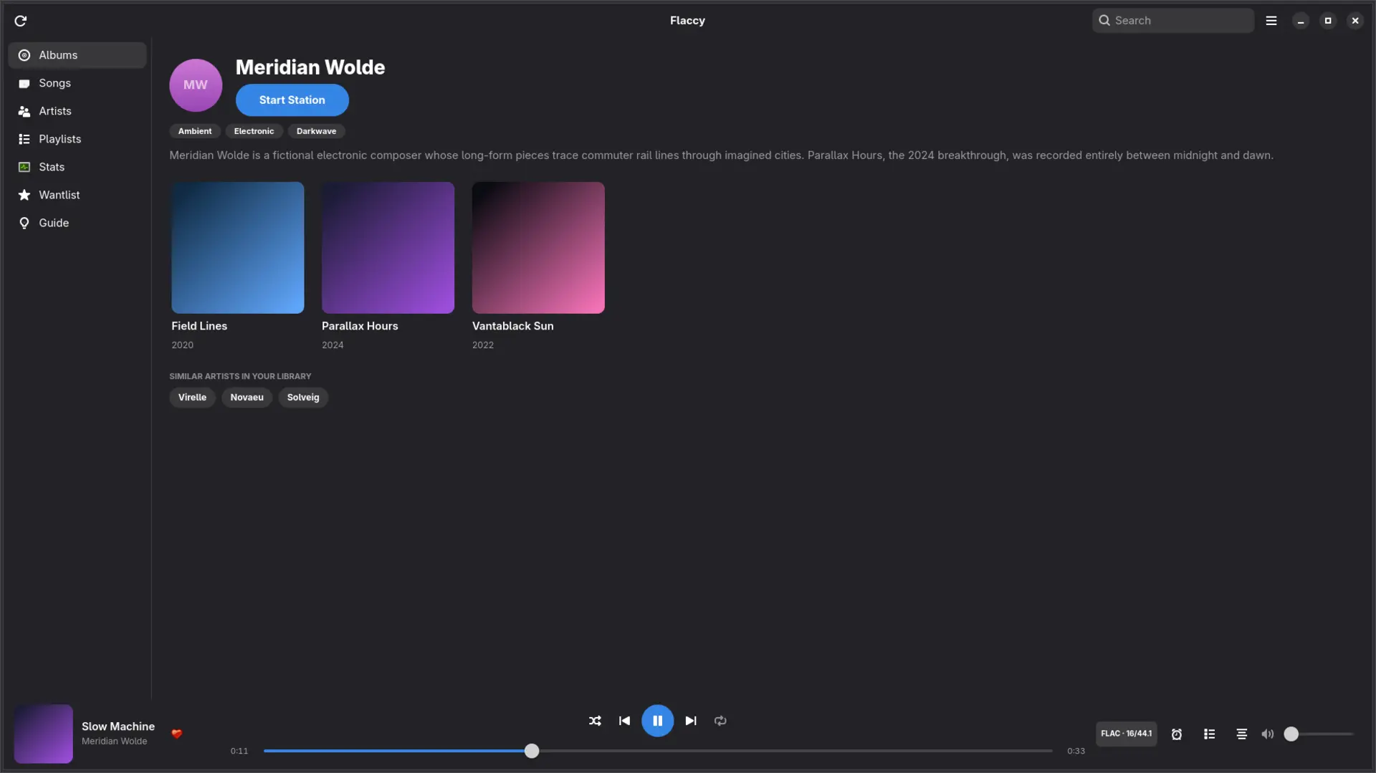Click the Parallax Hours album title
The height and width of the screenshot is (773, 1376).
click(x=360, y=326)
